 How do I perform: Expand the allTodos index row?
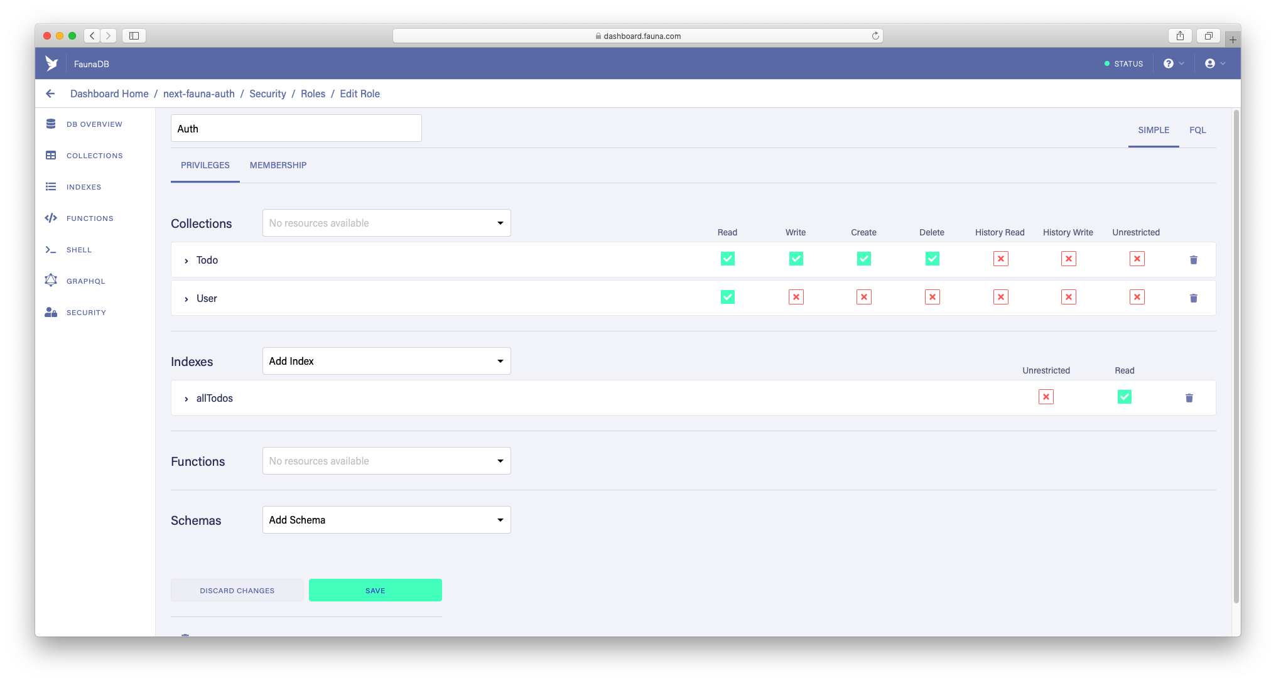click(x=187, y=399)
